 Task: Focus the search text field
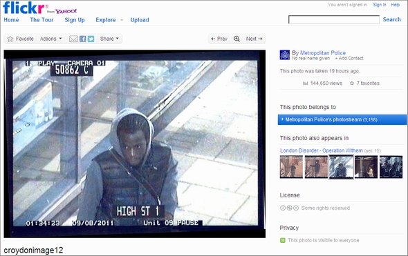tap(334, 19)
